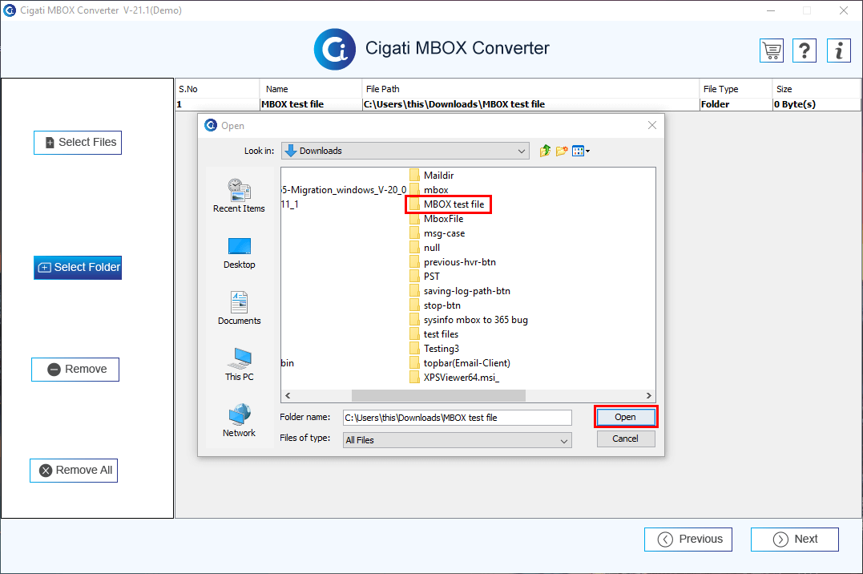Select the XPSViewer64.msi_ folder
The image size is (863, 574).
[x=454, y=378]
